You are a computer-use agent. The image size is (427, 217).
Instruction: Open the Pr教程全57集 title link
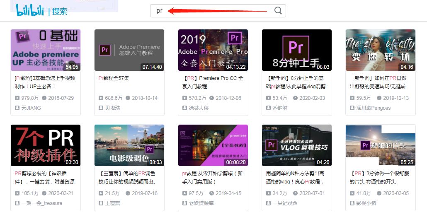coord(114,78)
